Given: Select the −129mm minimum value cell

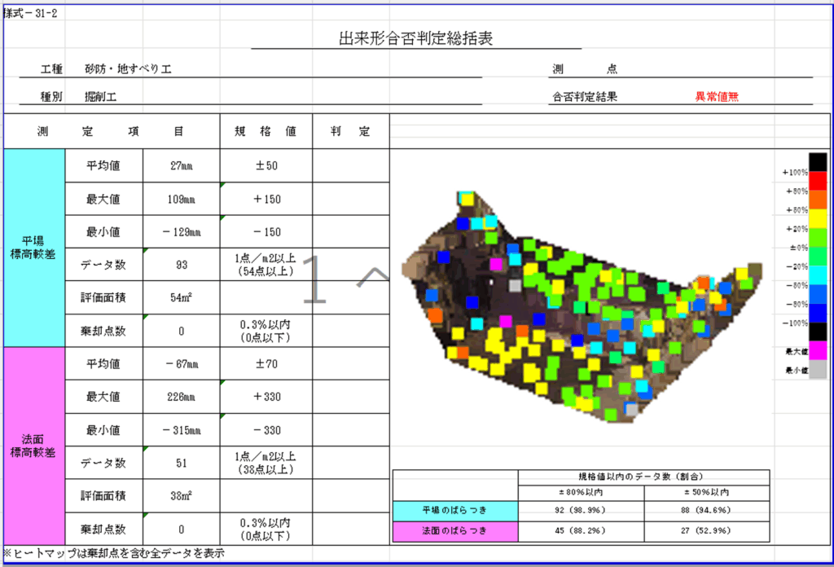Looking at the screenshot, I should click(x=181, y=232).
